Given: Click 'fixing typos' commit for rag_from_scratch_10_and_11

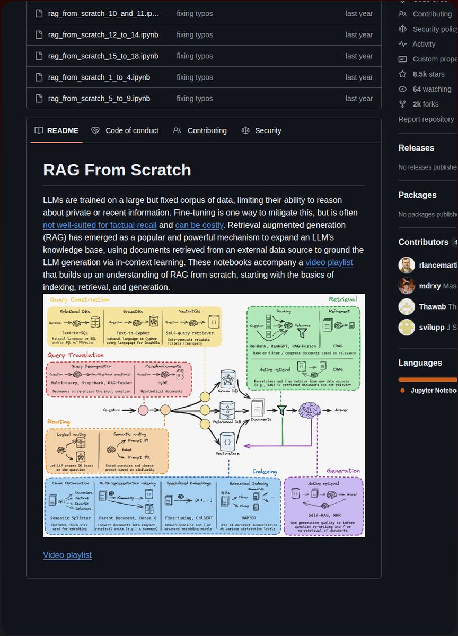Looking at the screenshot, I should click(x=195, y=13).
